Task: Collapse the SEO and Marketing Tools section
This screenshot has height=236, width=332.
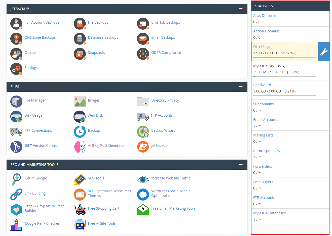Action: pos(241,165)
